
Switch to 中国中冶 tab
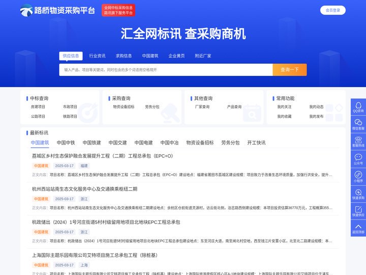[169, 143]
